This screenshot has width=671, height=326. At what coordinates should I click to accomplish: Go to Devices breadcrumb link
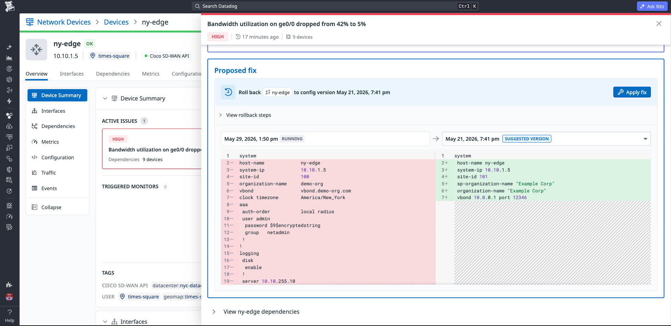click(116, 22)
